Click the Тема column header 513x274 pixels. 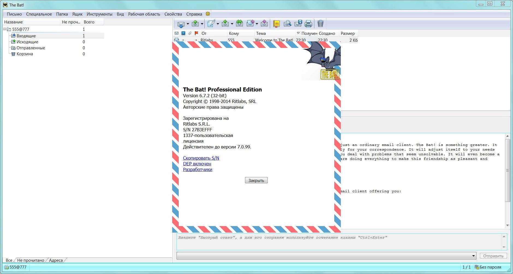pos(275,33)
